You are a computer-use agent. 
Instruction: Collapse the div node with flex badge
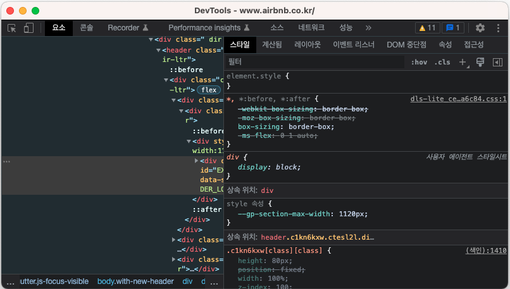[166, 80]
